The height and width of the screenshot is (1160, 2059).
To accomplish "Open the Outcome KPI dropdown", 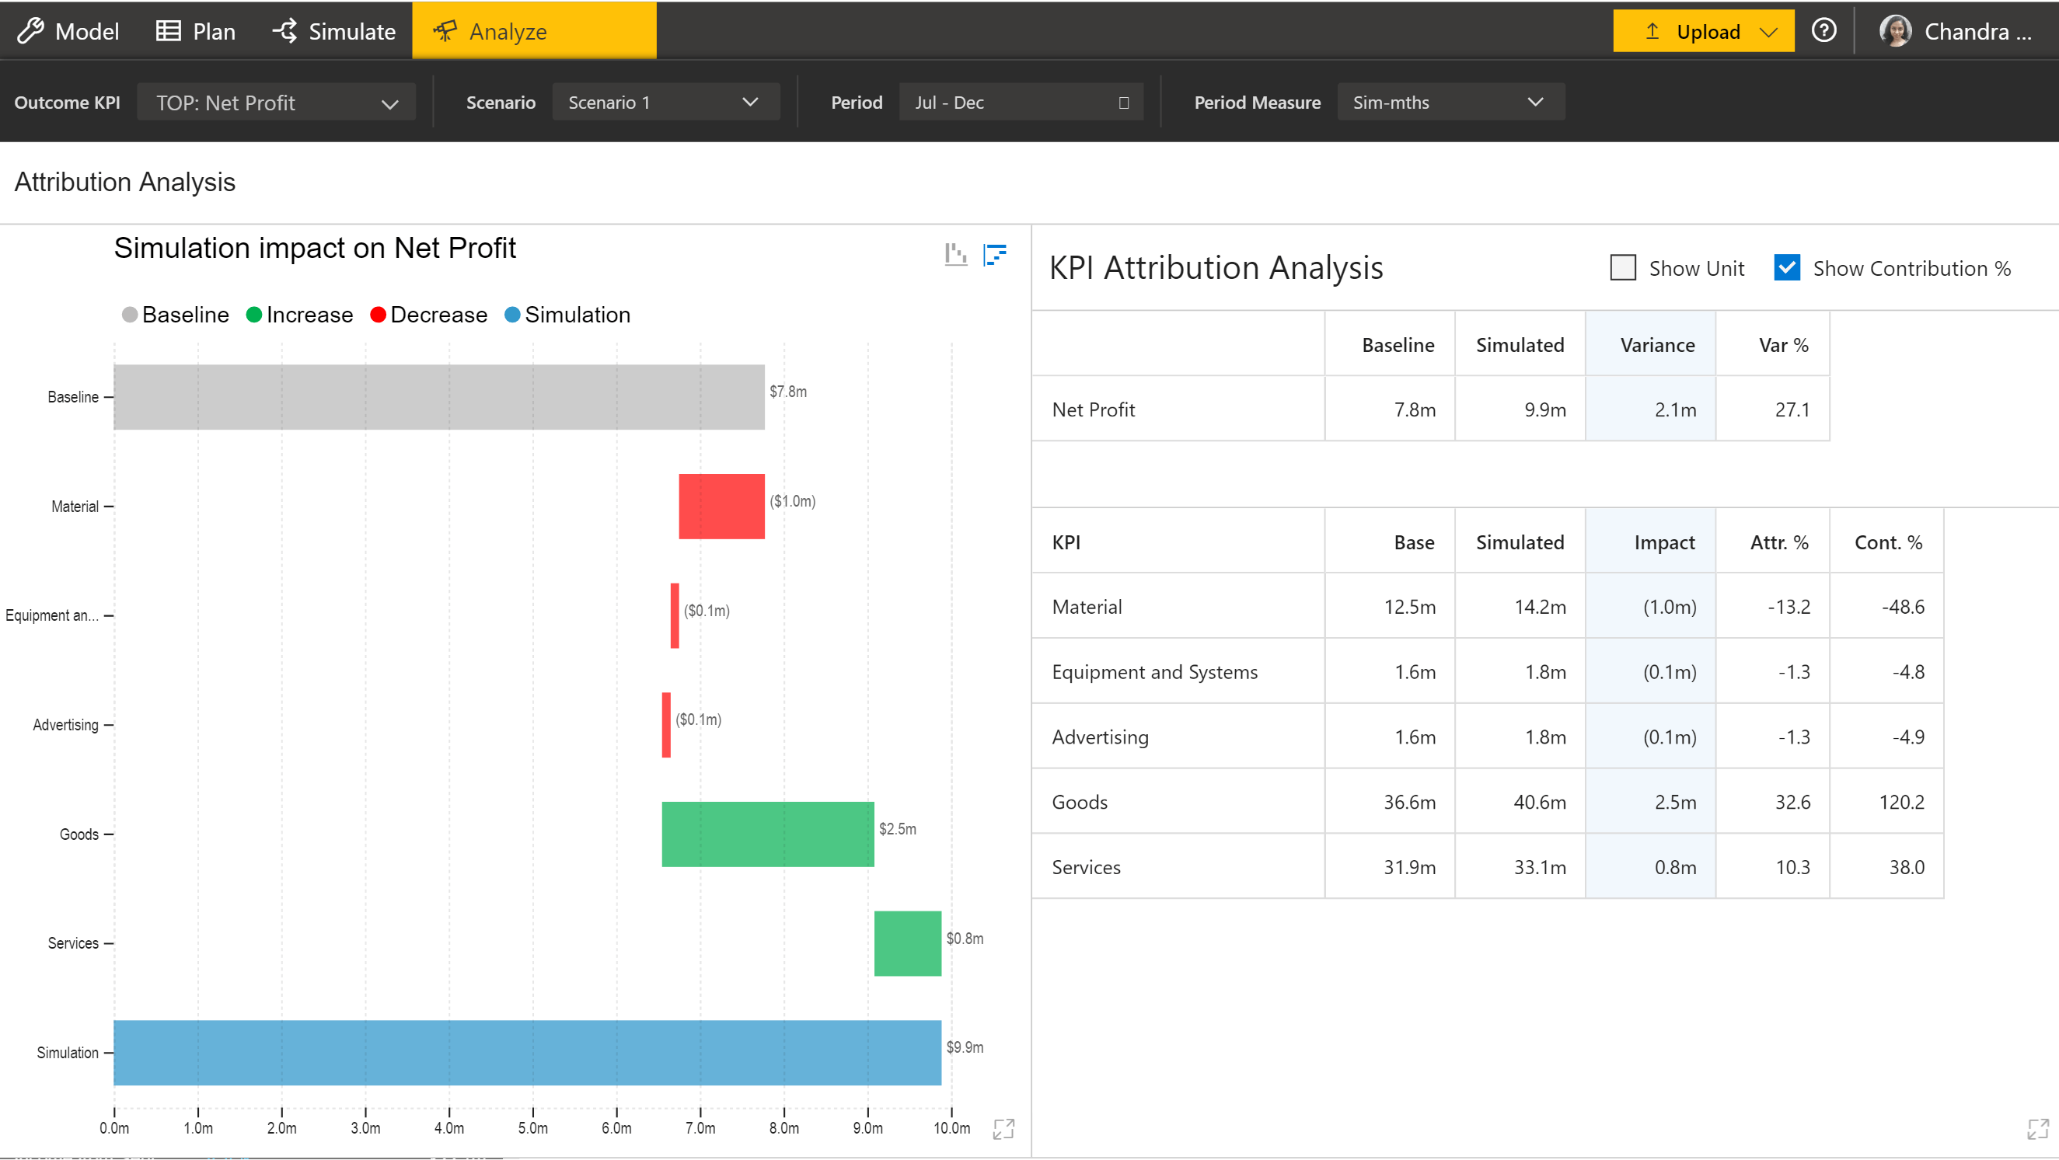I will pos(277,103).
